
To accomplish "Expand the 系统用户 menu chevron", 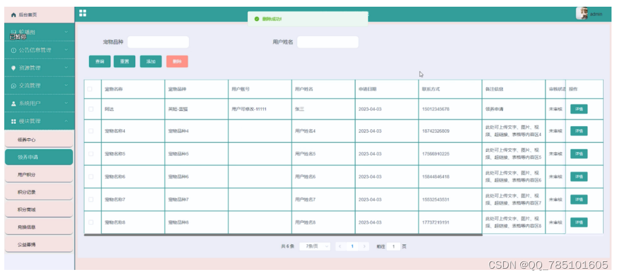I will pyautogui.click(x=65, y=104).
